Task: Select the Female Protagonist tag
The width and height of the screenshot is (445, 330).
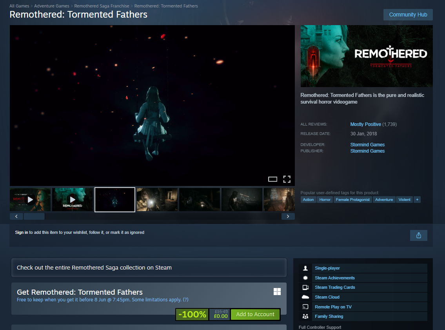Action: 353,200
